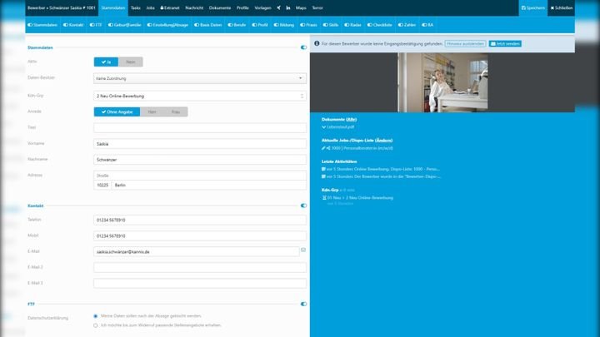
Task: Collapse the Kontakt form section with its switch
Action: 303,206
